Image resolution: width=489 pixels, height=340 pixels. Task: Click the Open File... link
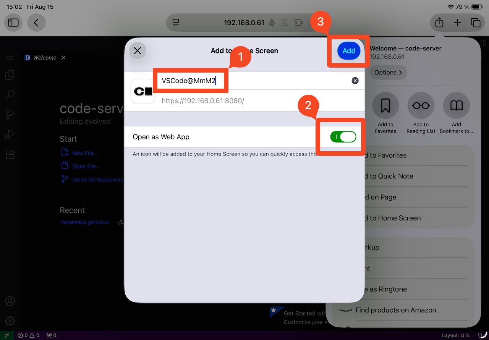pos(86,167)
